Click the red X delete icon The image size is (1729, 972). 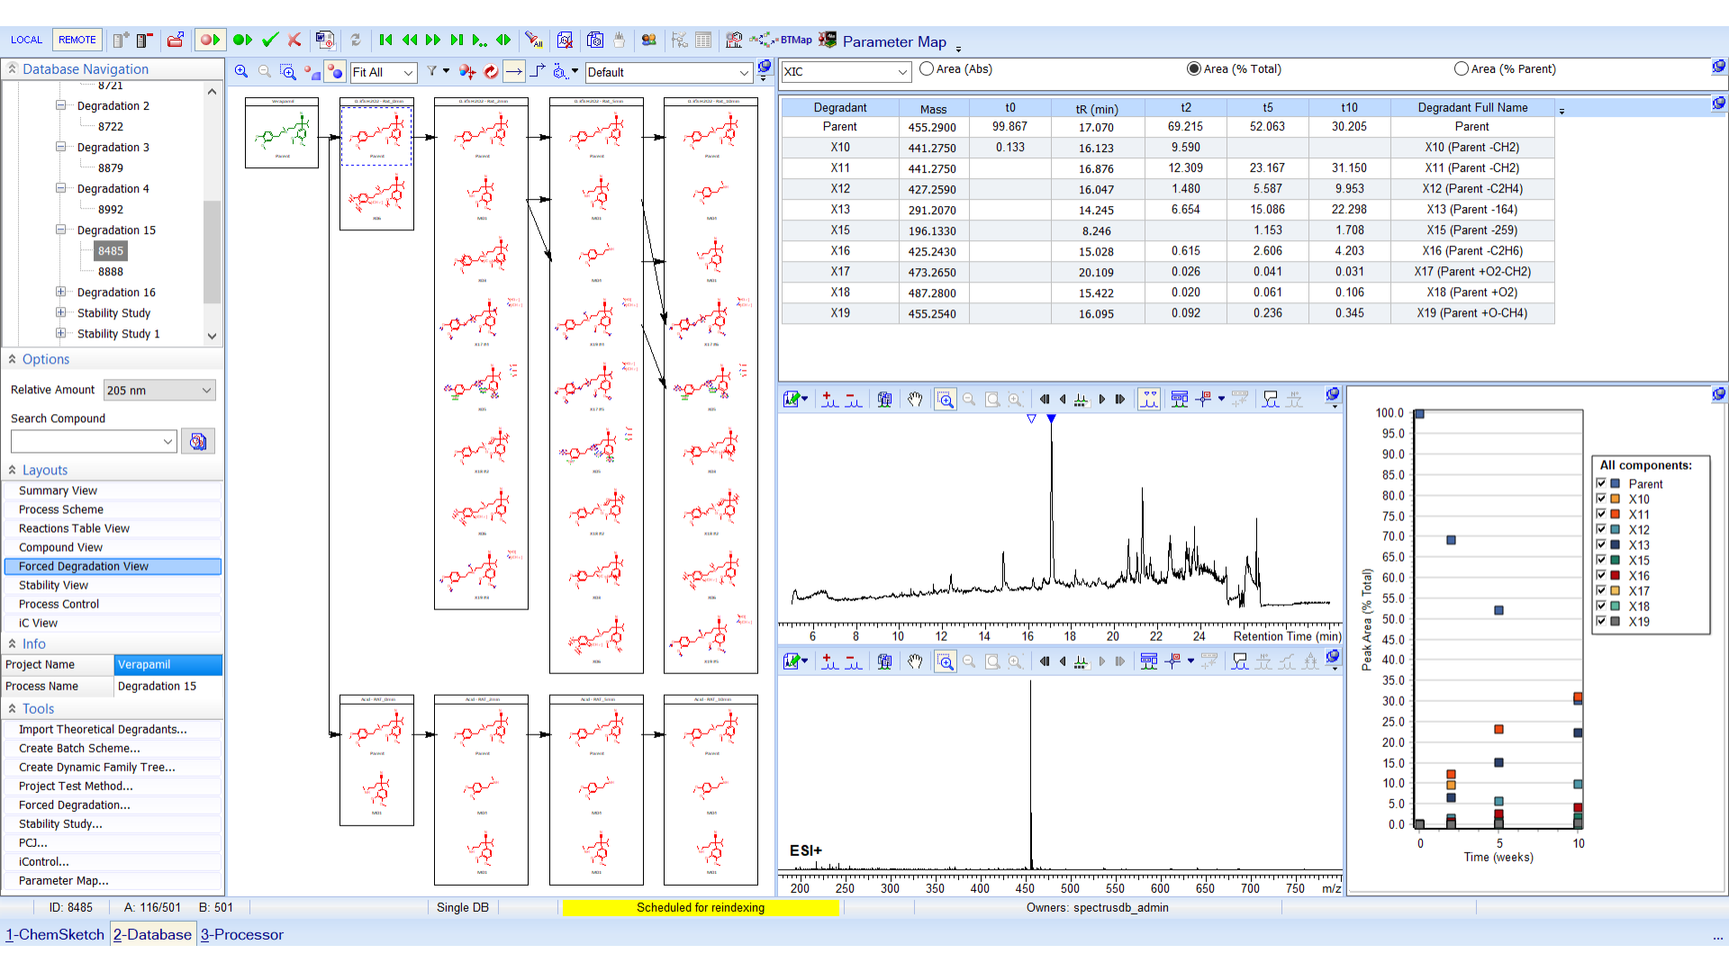(294, 40)
